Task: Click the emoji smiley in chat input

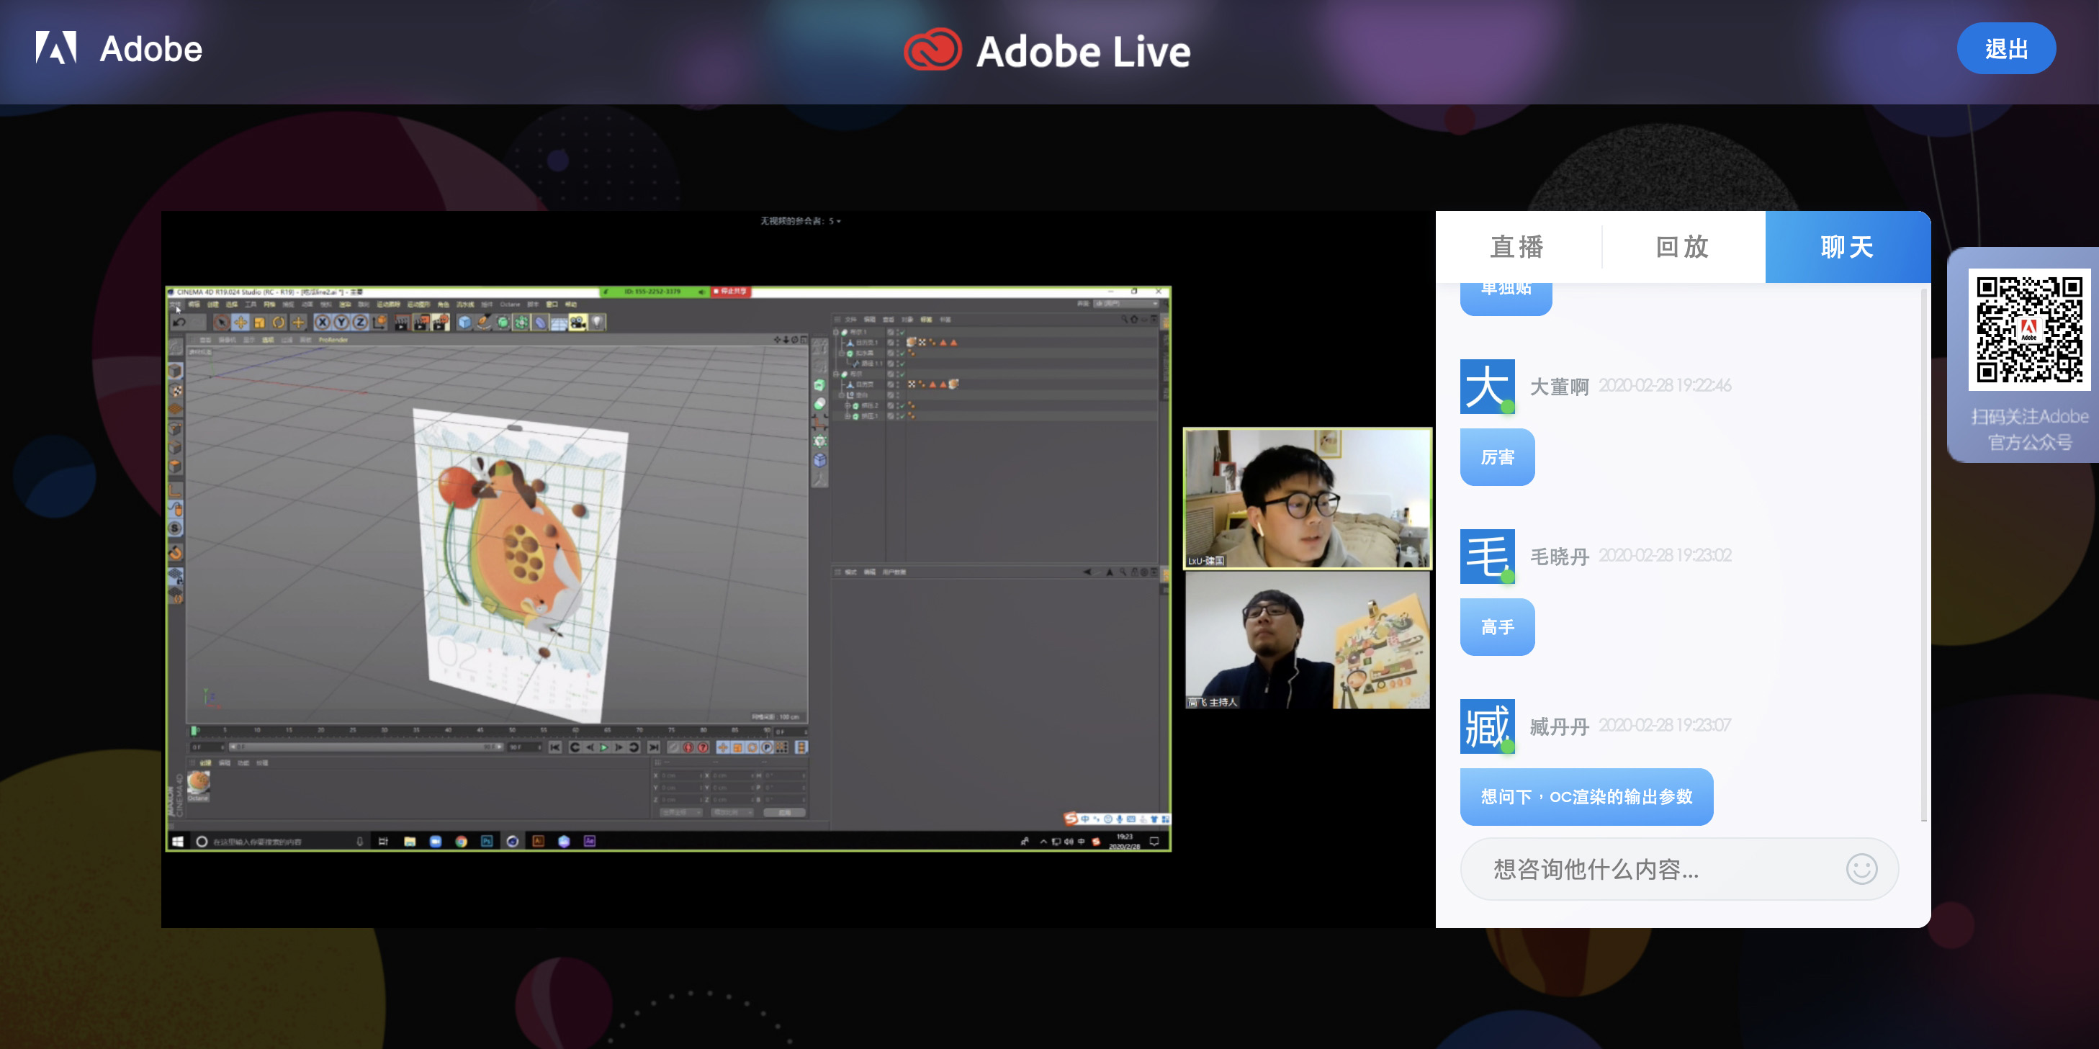Action: pos(1861,869)
